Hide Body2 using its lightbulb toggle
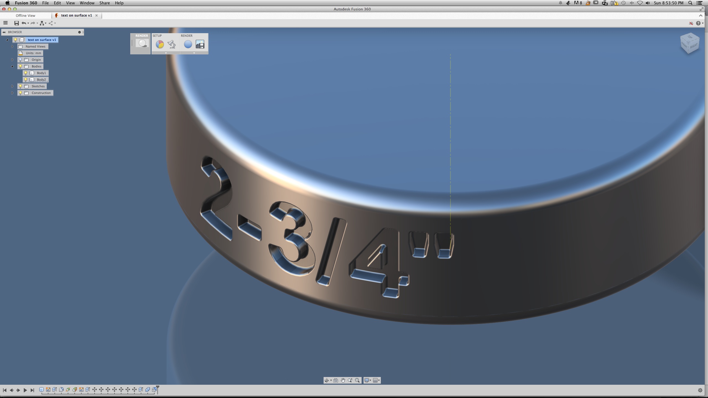 click(25, 80)
